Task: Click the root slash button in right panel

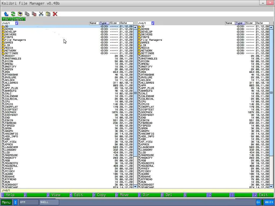Action: [153, 23]
